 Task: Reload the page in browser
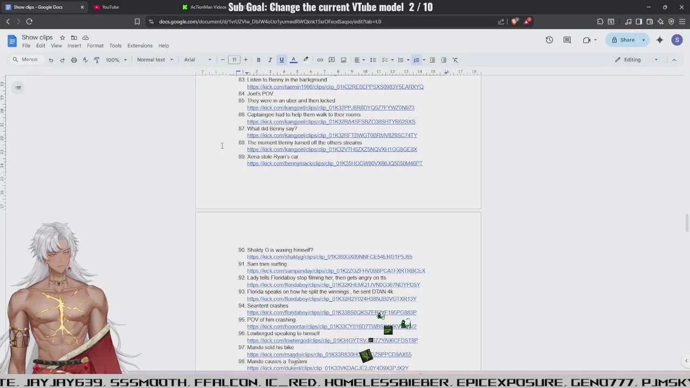click(29, 22)
